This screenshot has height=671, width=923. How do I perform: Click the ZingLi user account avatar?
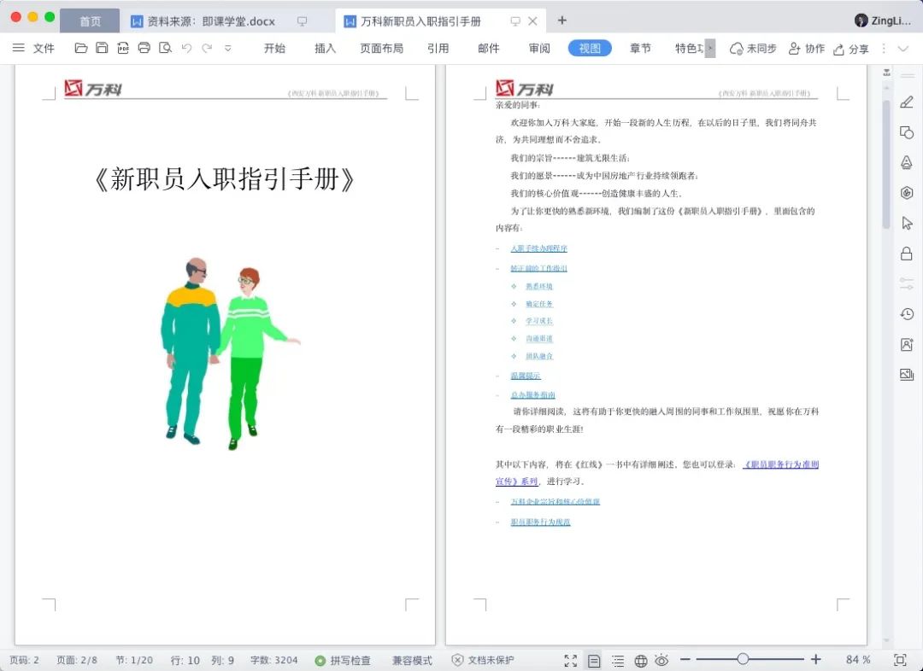(861, 20)
